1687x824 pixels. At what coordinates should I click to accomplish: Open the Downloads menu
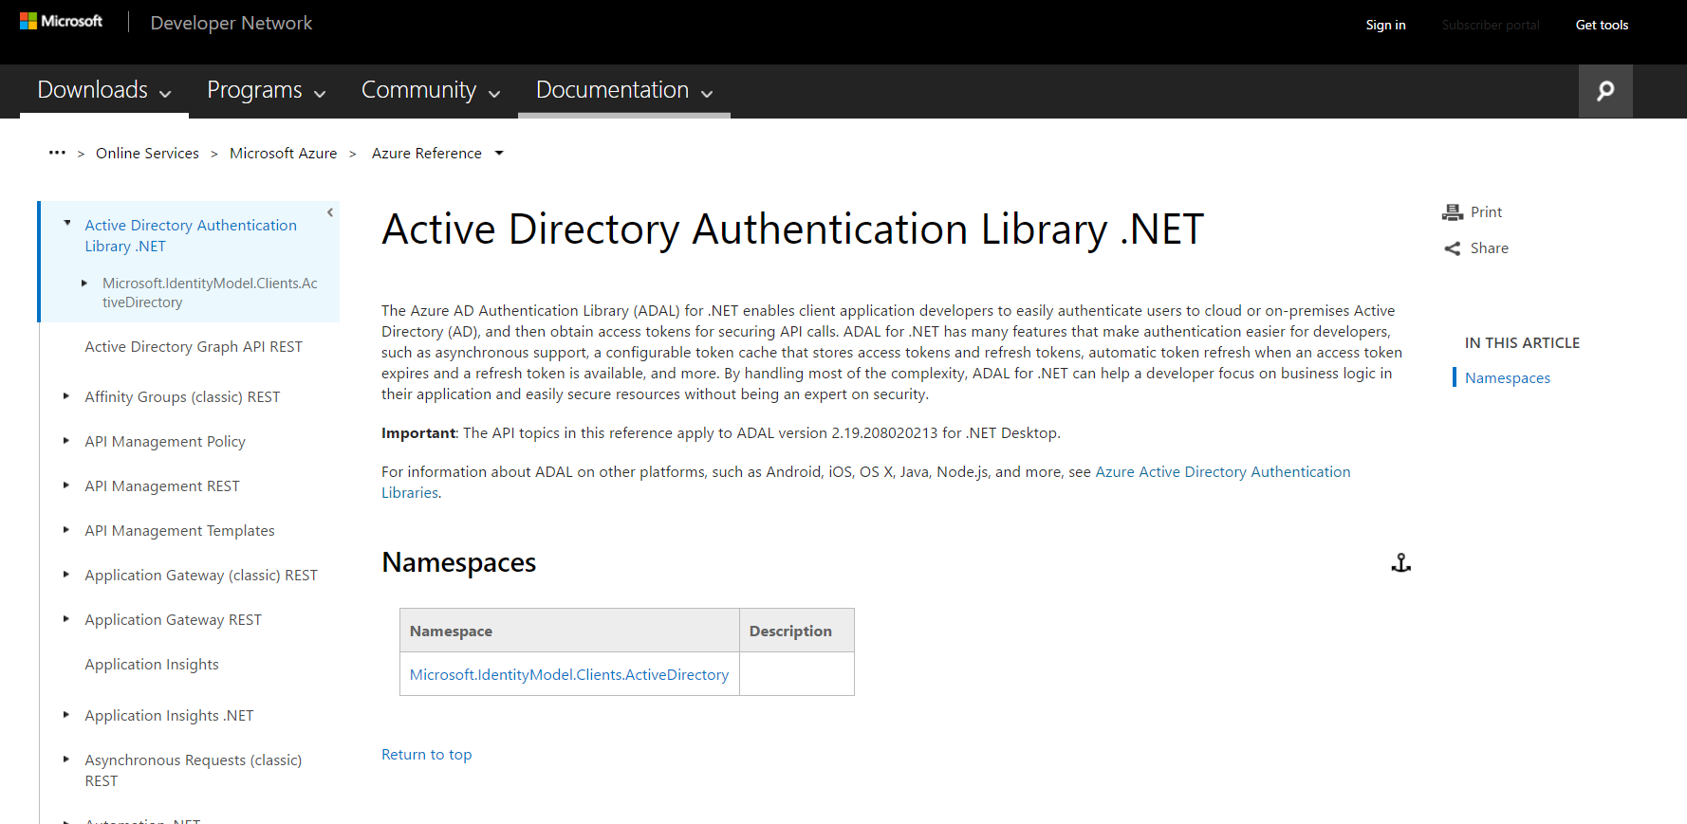(x=103, y=90)
